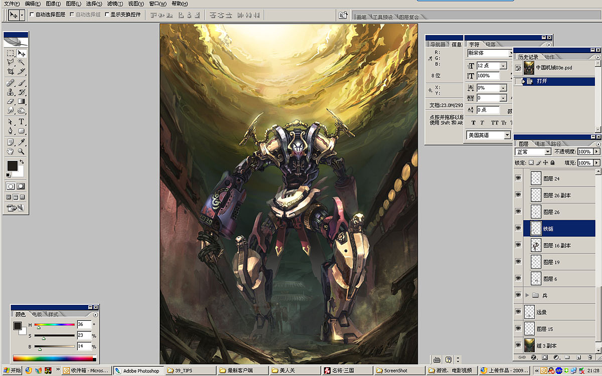Viewport: 602px width, 376px height.
Task: Select the Gradient tool
Action: [22, 102]
